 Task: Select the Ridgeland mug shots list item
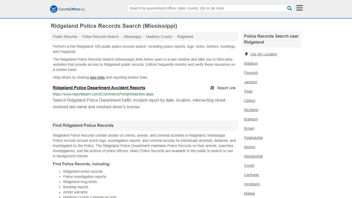click(80, 182)
